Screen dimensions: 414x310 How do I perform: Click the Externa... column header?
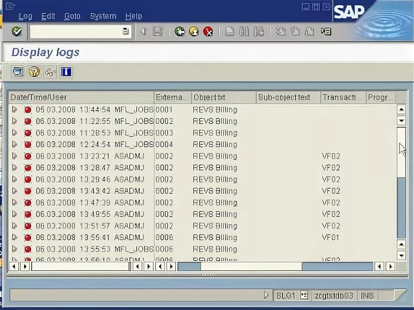pyautogui.click(x=172, y=98)
